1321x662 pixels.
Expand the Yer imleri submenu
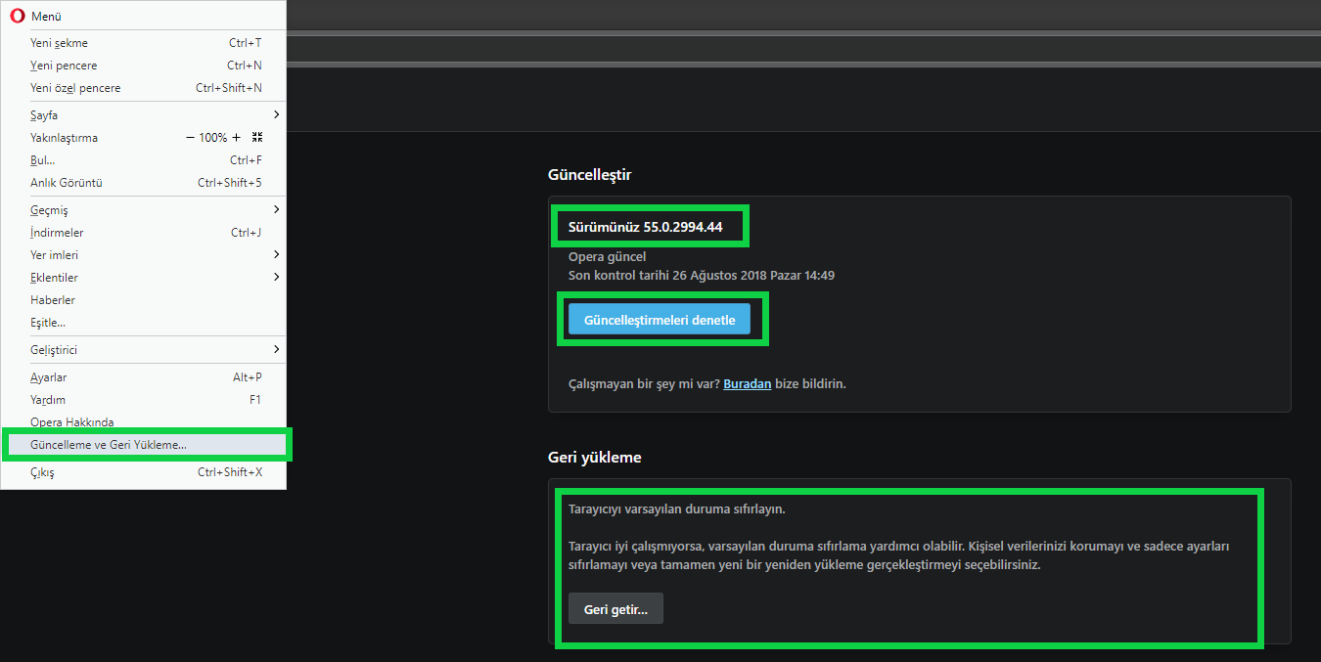coord(143,255)
